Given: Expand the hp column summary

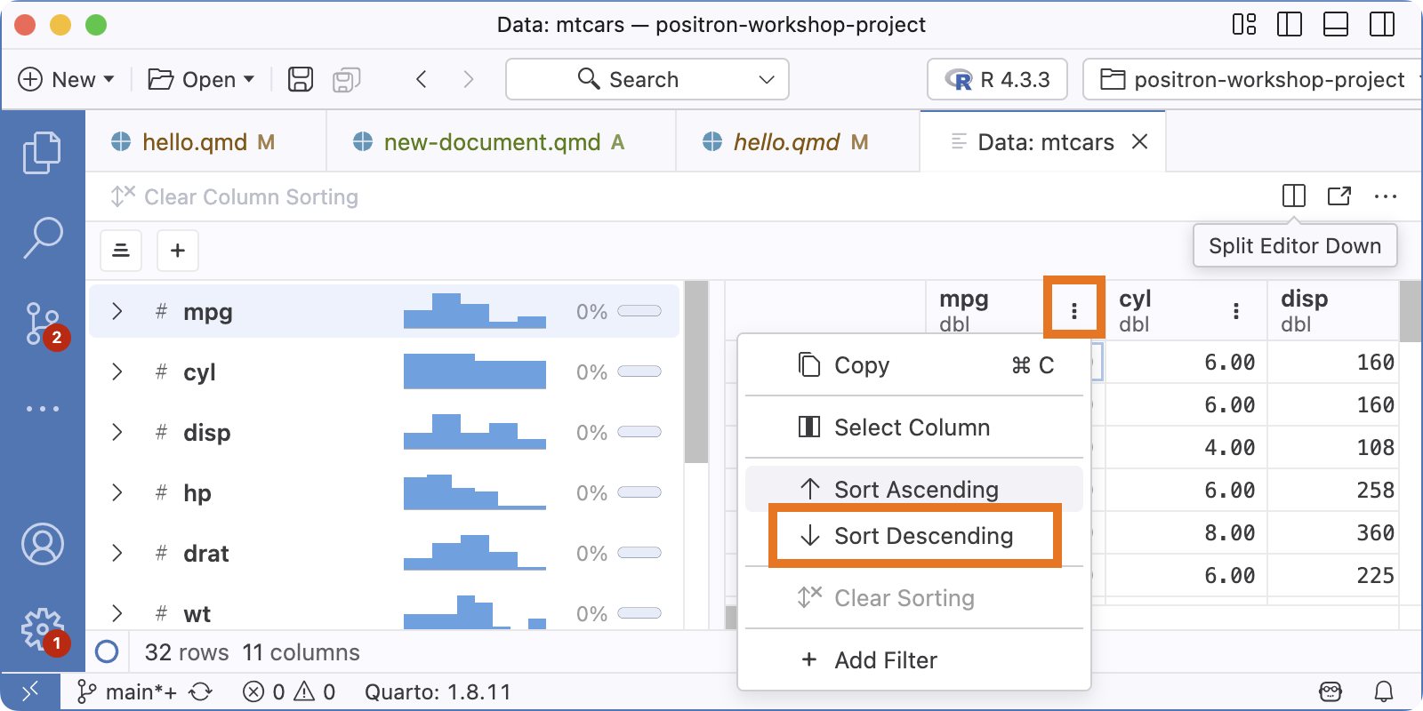Looking at the screenshot, I should [117, 492].
